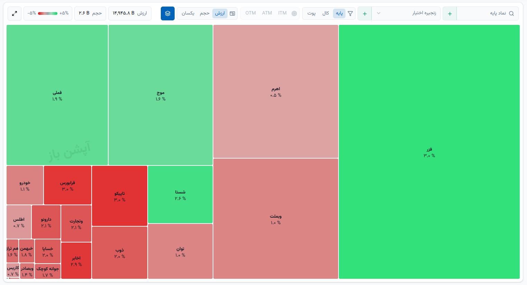
Task: Click the magnifier search icon
Action: pyautogui.click(x=511, y=13)
